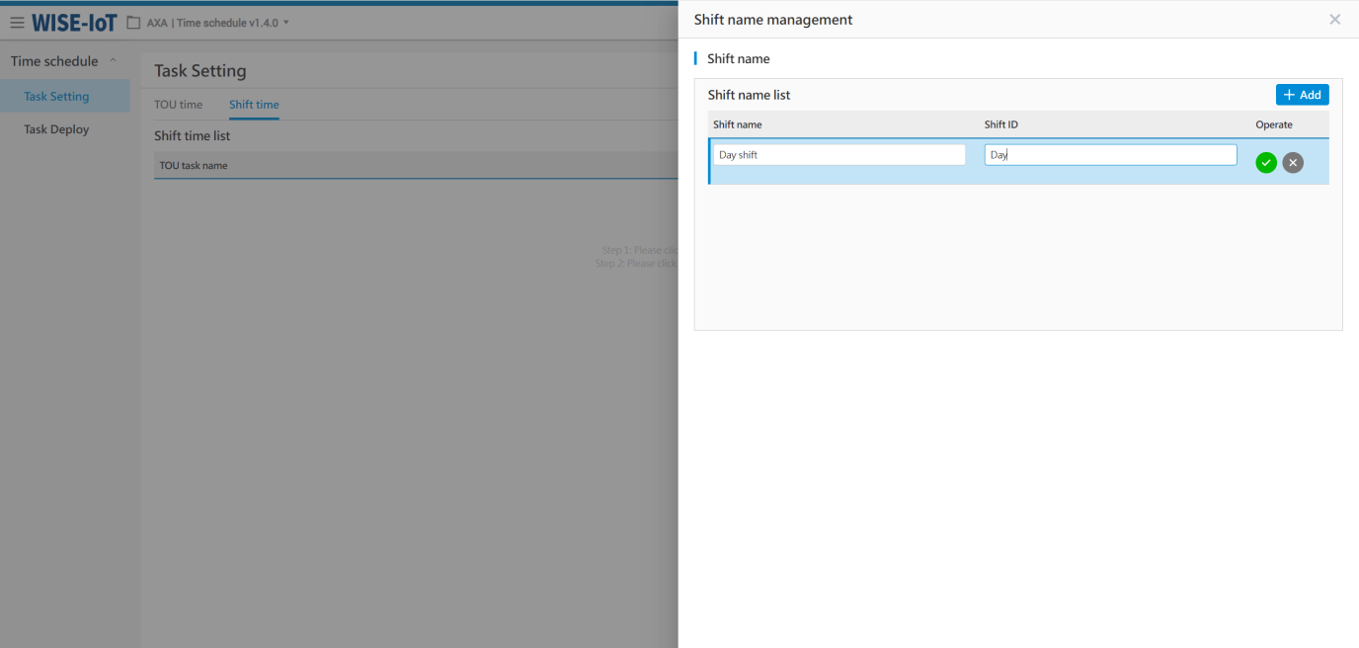Click the TOU task name column header
This screenshot has width=1359, height=648.
(194, 166)
